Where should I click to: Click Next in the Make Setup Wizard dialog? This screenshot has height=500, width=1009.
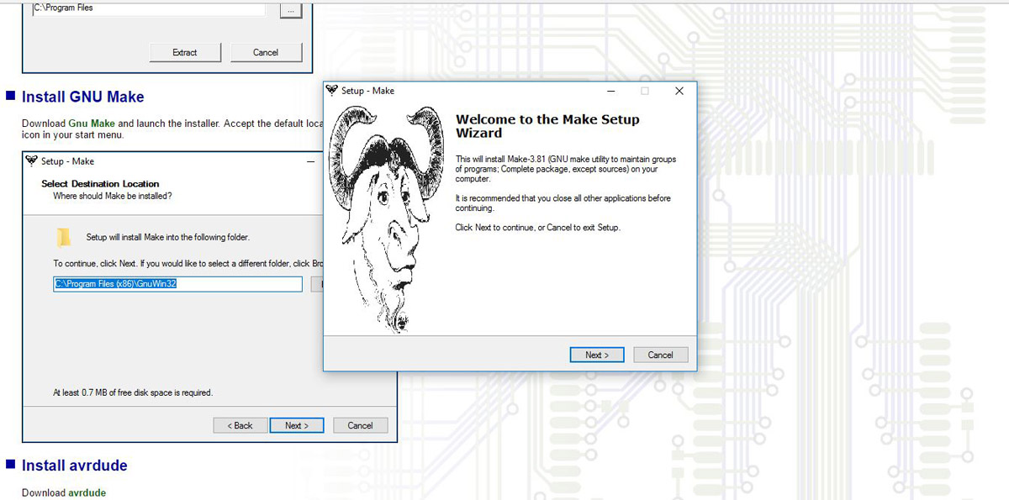point(596,355)
